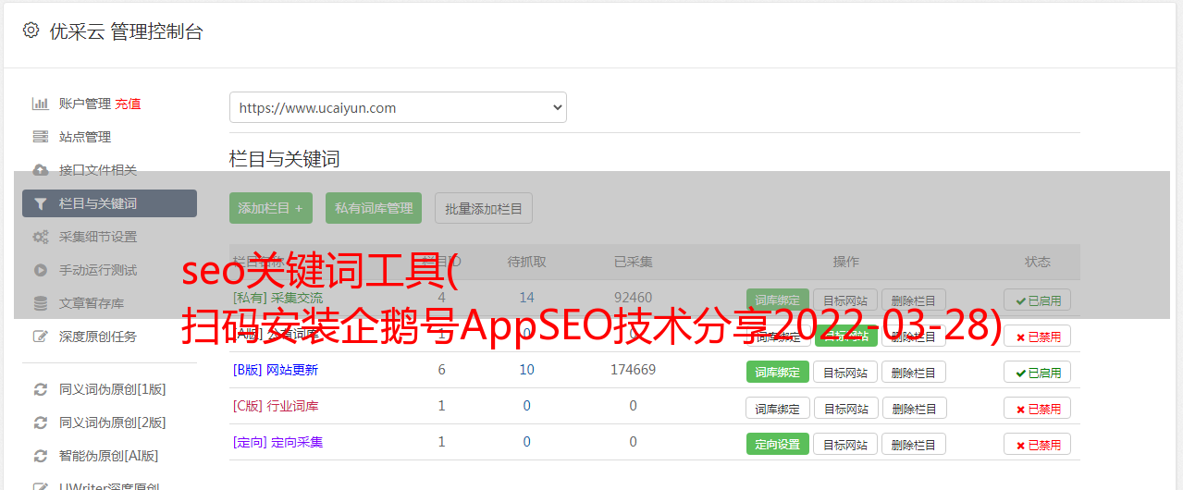Click 目标网站 in the 行业词库 row
The width and height of the screenshot is (1183, 490).
click(x=845, y=408)
